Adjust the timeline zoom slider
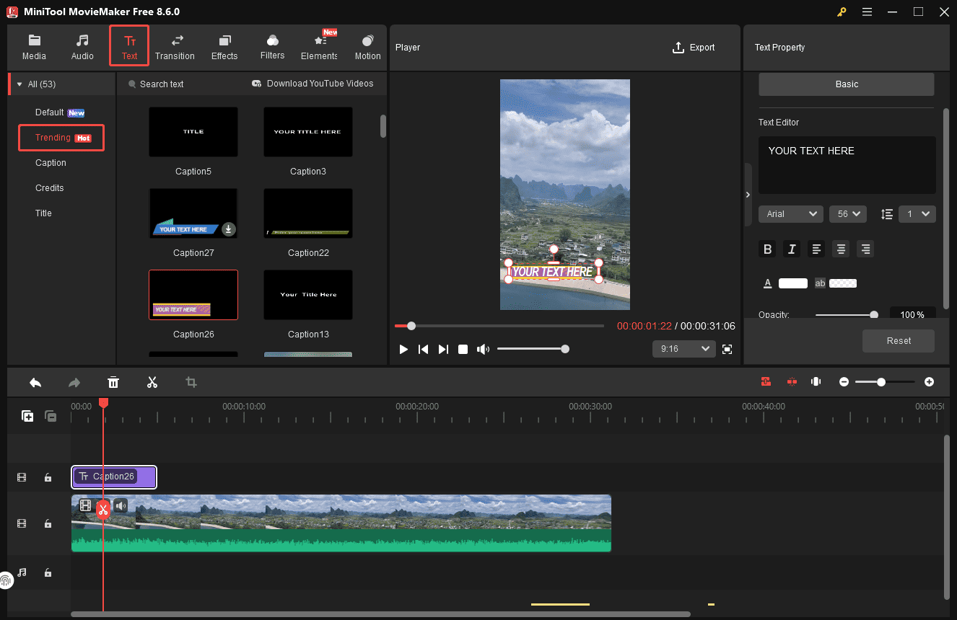The image size is (957, 620). pyautogui.click(x=881, y=382)
